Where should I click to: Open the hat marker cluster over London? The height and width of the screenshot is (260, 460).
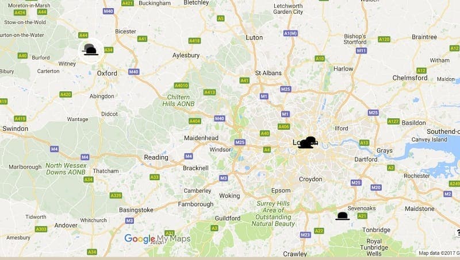click(x=307, y=142)
